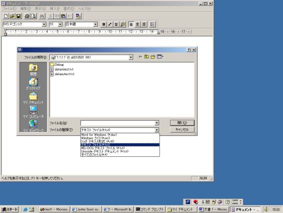
Task: Toggle Italic formatting button
Action: (110, 24)
